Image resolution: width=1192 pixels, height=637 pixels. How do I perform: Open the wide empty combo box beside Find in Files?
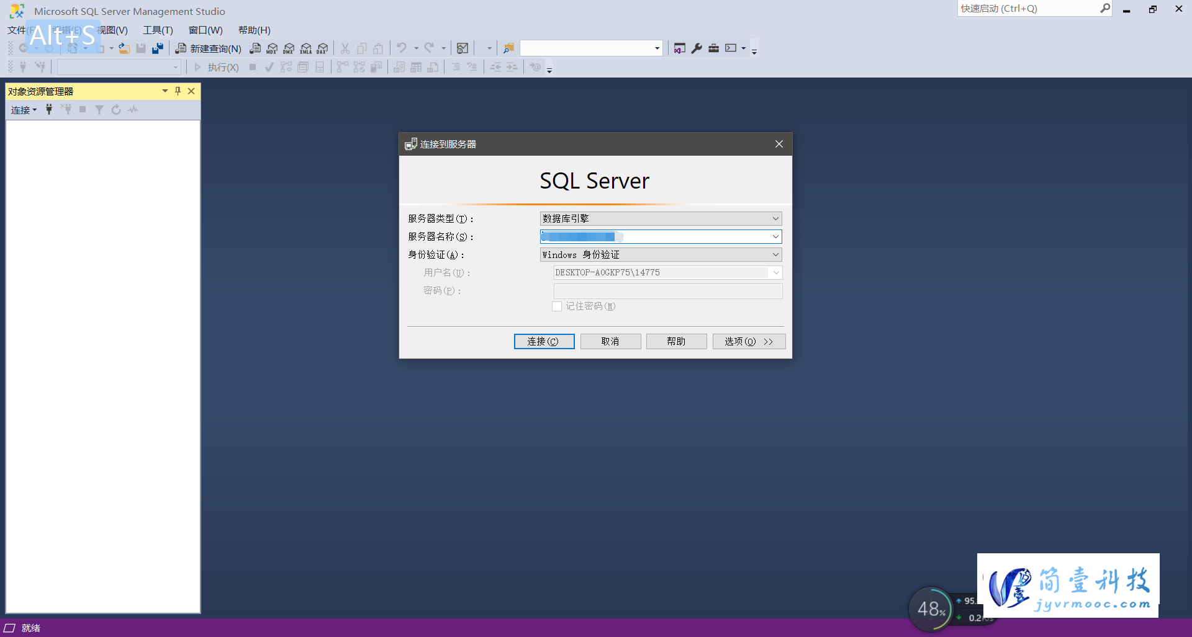point(591,48)
